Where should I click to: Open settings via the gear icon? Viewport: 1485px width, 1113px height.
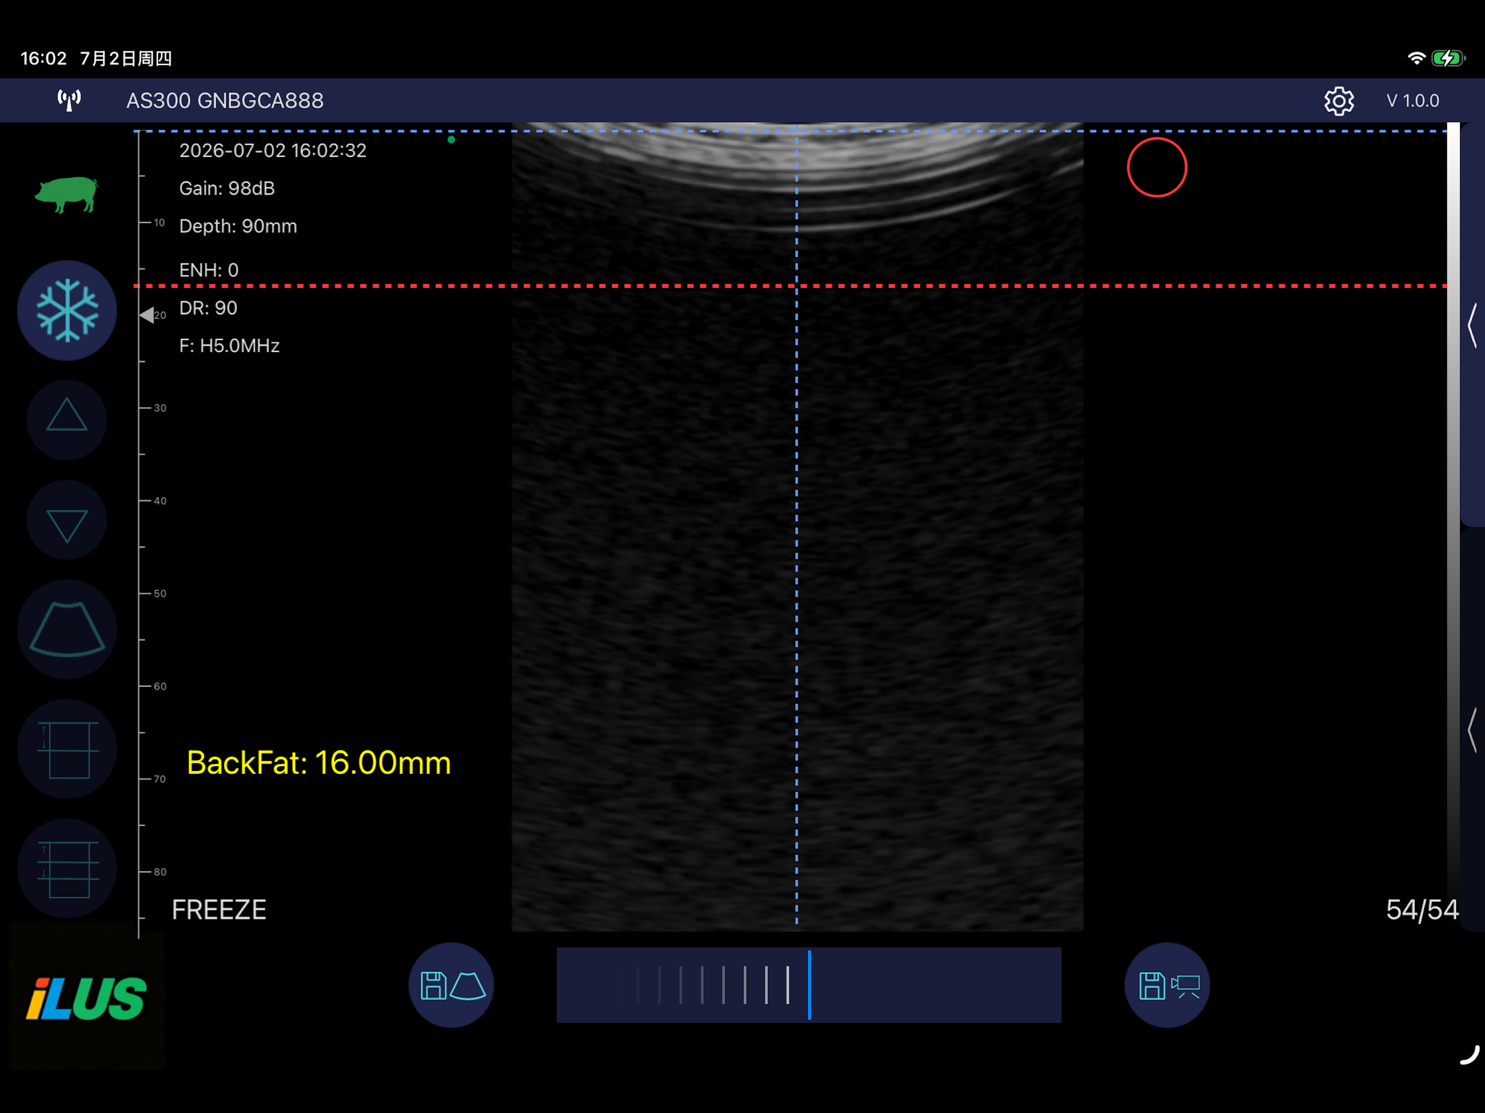coord(1339,101)
